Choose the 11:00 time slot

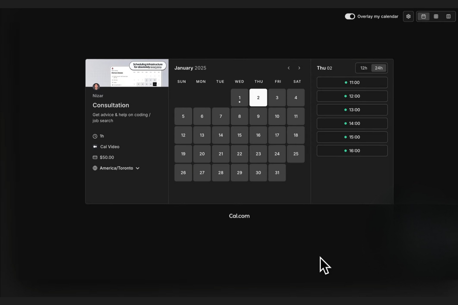click(352, 83)
